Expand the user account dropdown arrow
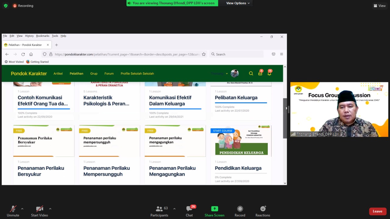This screenshot has height=219, width=390. [x=227, y=74]
